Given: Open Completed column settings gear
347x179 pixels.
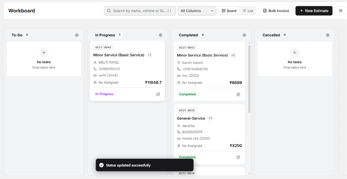Looking at the screenshot, I should (244, 35).
